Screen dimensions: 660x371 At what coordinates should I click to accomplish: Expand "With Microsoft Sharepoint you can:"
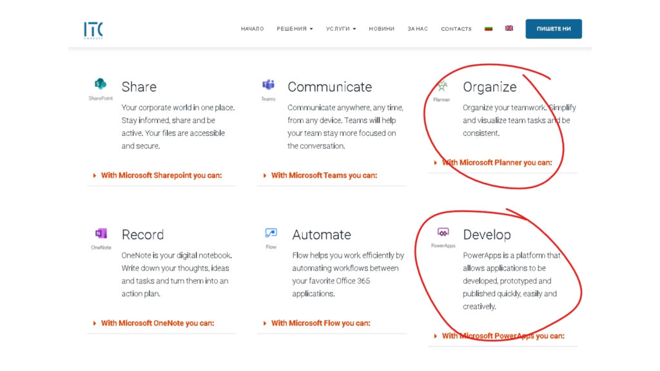[x=161, y=175]
